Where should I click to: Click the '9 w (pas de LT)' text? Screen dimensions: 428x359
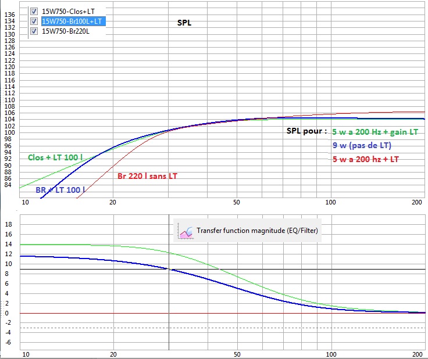coord(362,145)
